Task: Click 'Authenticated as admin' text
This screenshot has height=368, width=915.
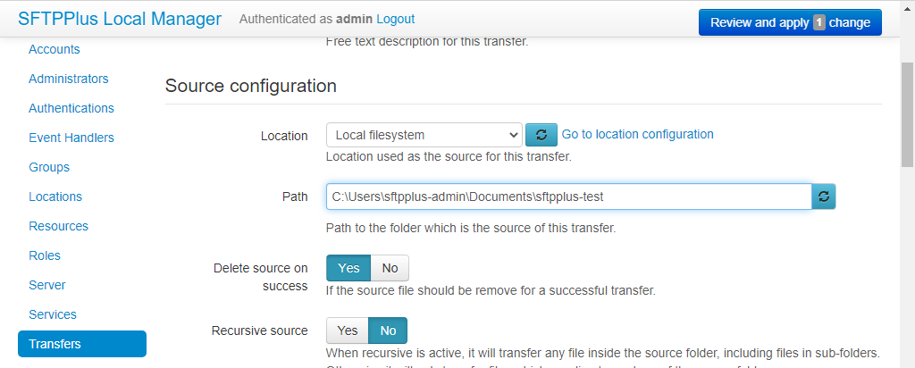Action: coord(306,19)
